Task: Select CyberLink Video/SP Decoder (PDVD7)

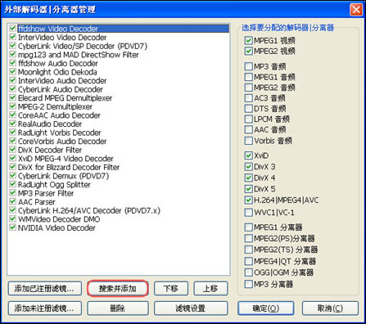Action: coord(83,46)
